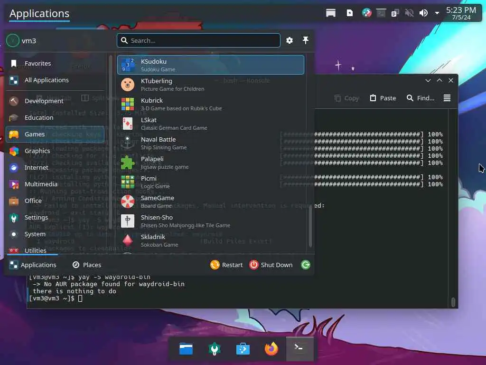Start the SameGame board game
The width and height of the screenshot is (486, 365).
pos(210,202)
